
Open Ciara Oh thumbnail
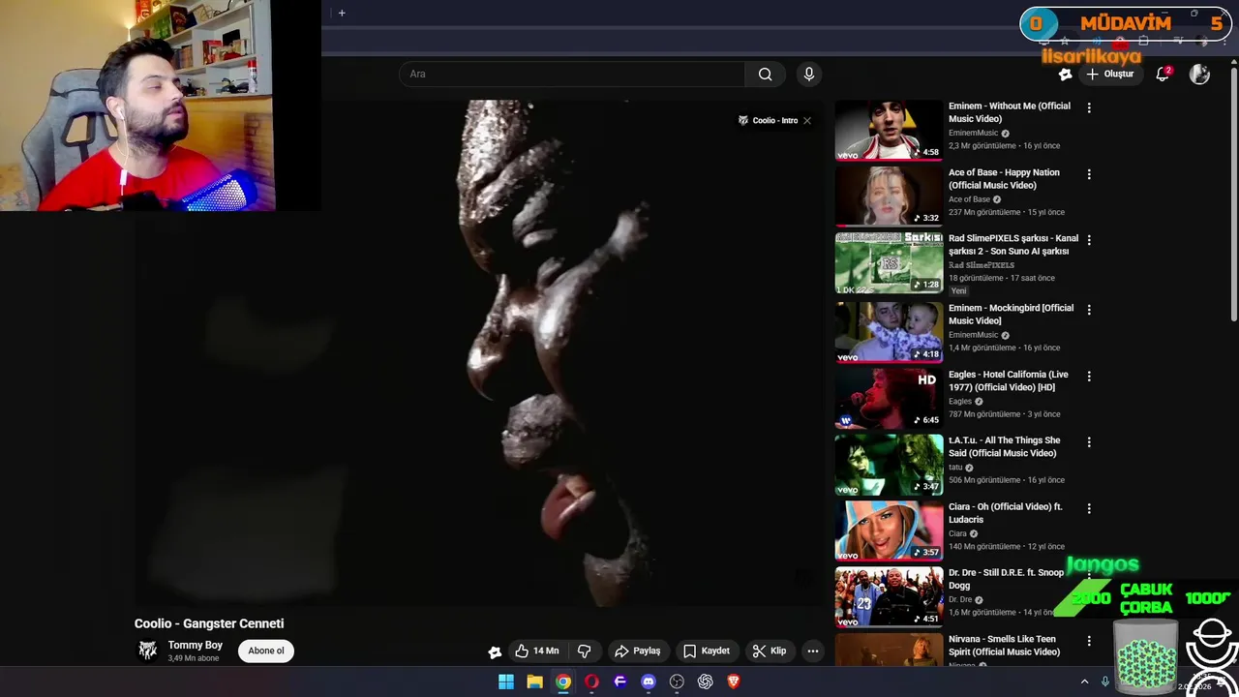(x=889, y=530)
